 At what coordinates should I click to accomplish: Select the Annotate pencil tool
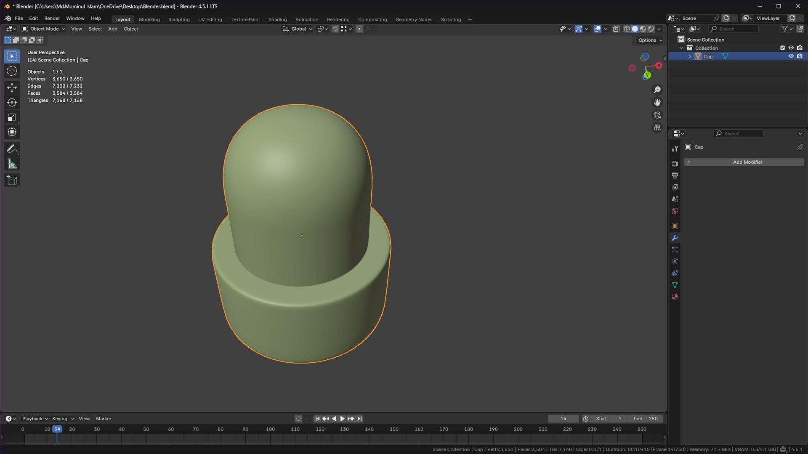(12, 149)
